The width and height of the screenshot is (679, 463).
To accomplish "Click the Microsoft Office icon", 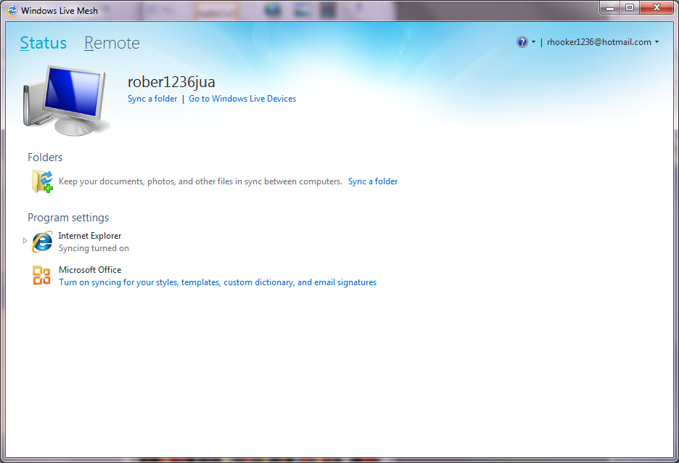I will point(41,276).
